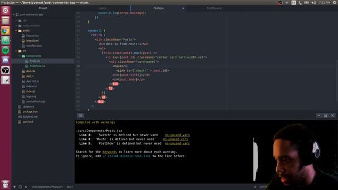Click the keywords link in terminal

109,152
